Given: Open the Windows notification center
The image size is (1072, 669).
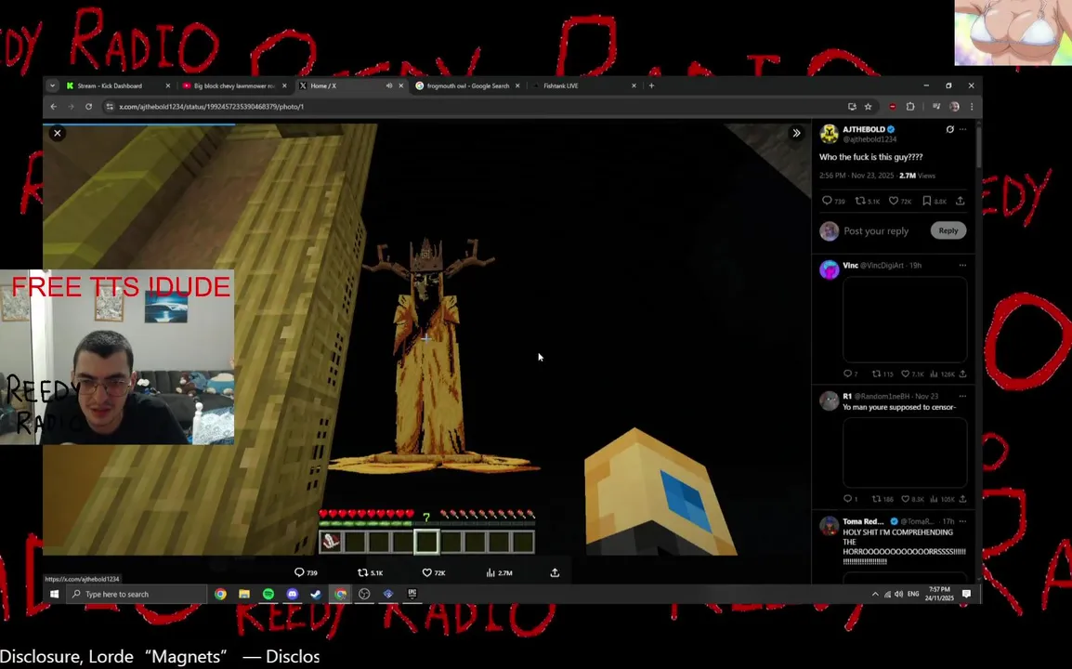Looking at the screenshot, I should [966, 595].
